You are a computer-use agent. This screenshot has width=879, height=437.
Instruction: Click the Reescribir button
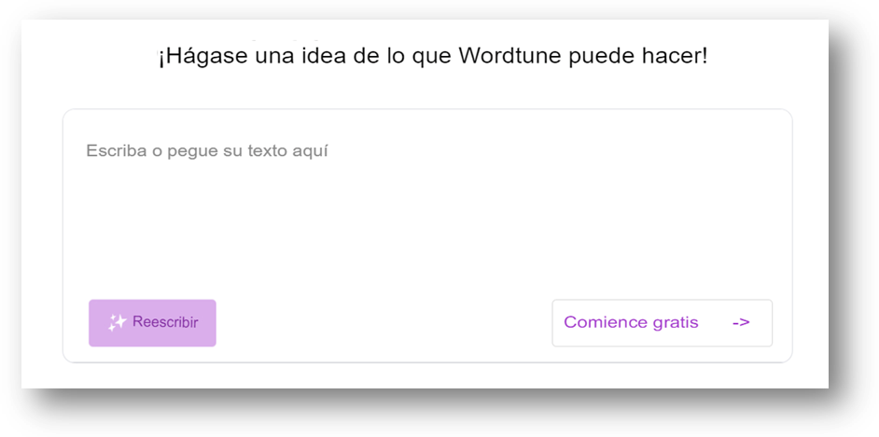tap(152, 323)
